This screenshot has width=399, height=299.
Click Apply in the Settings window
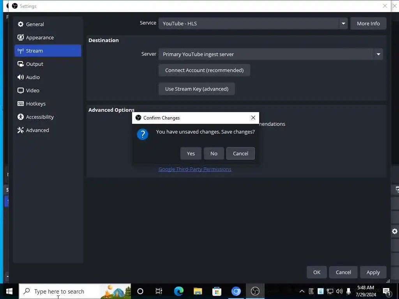373,272
